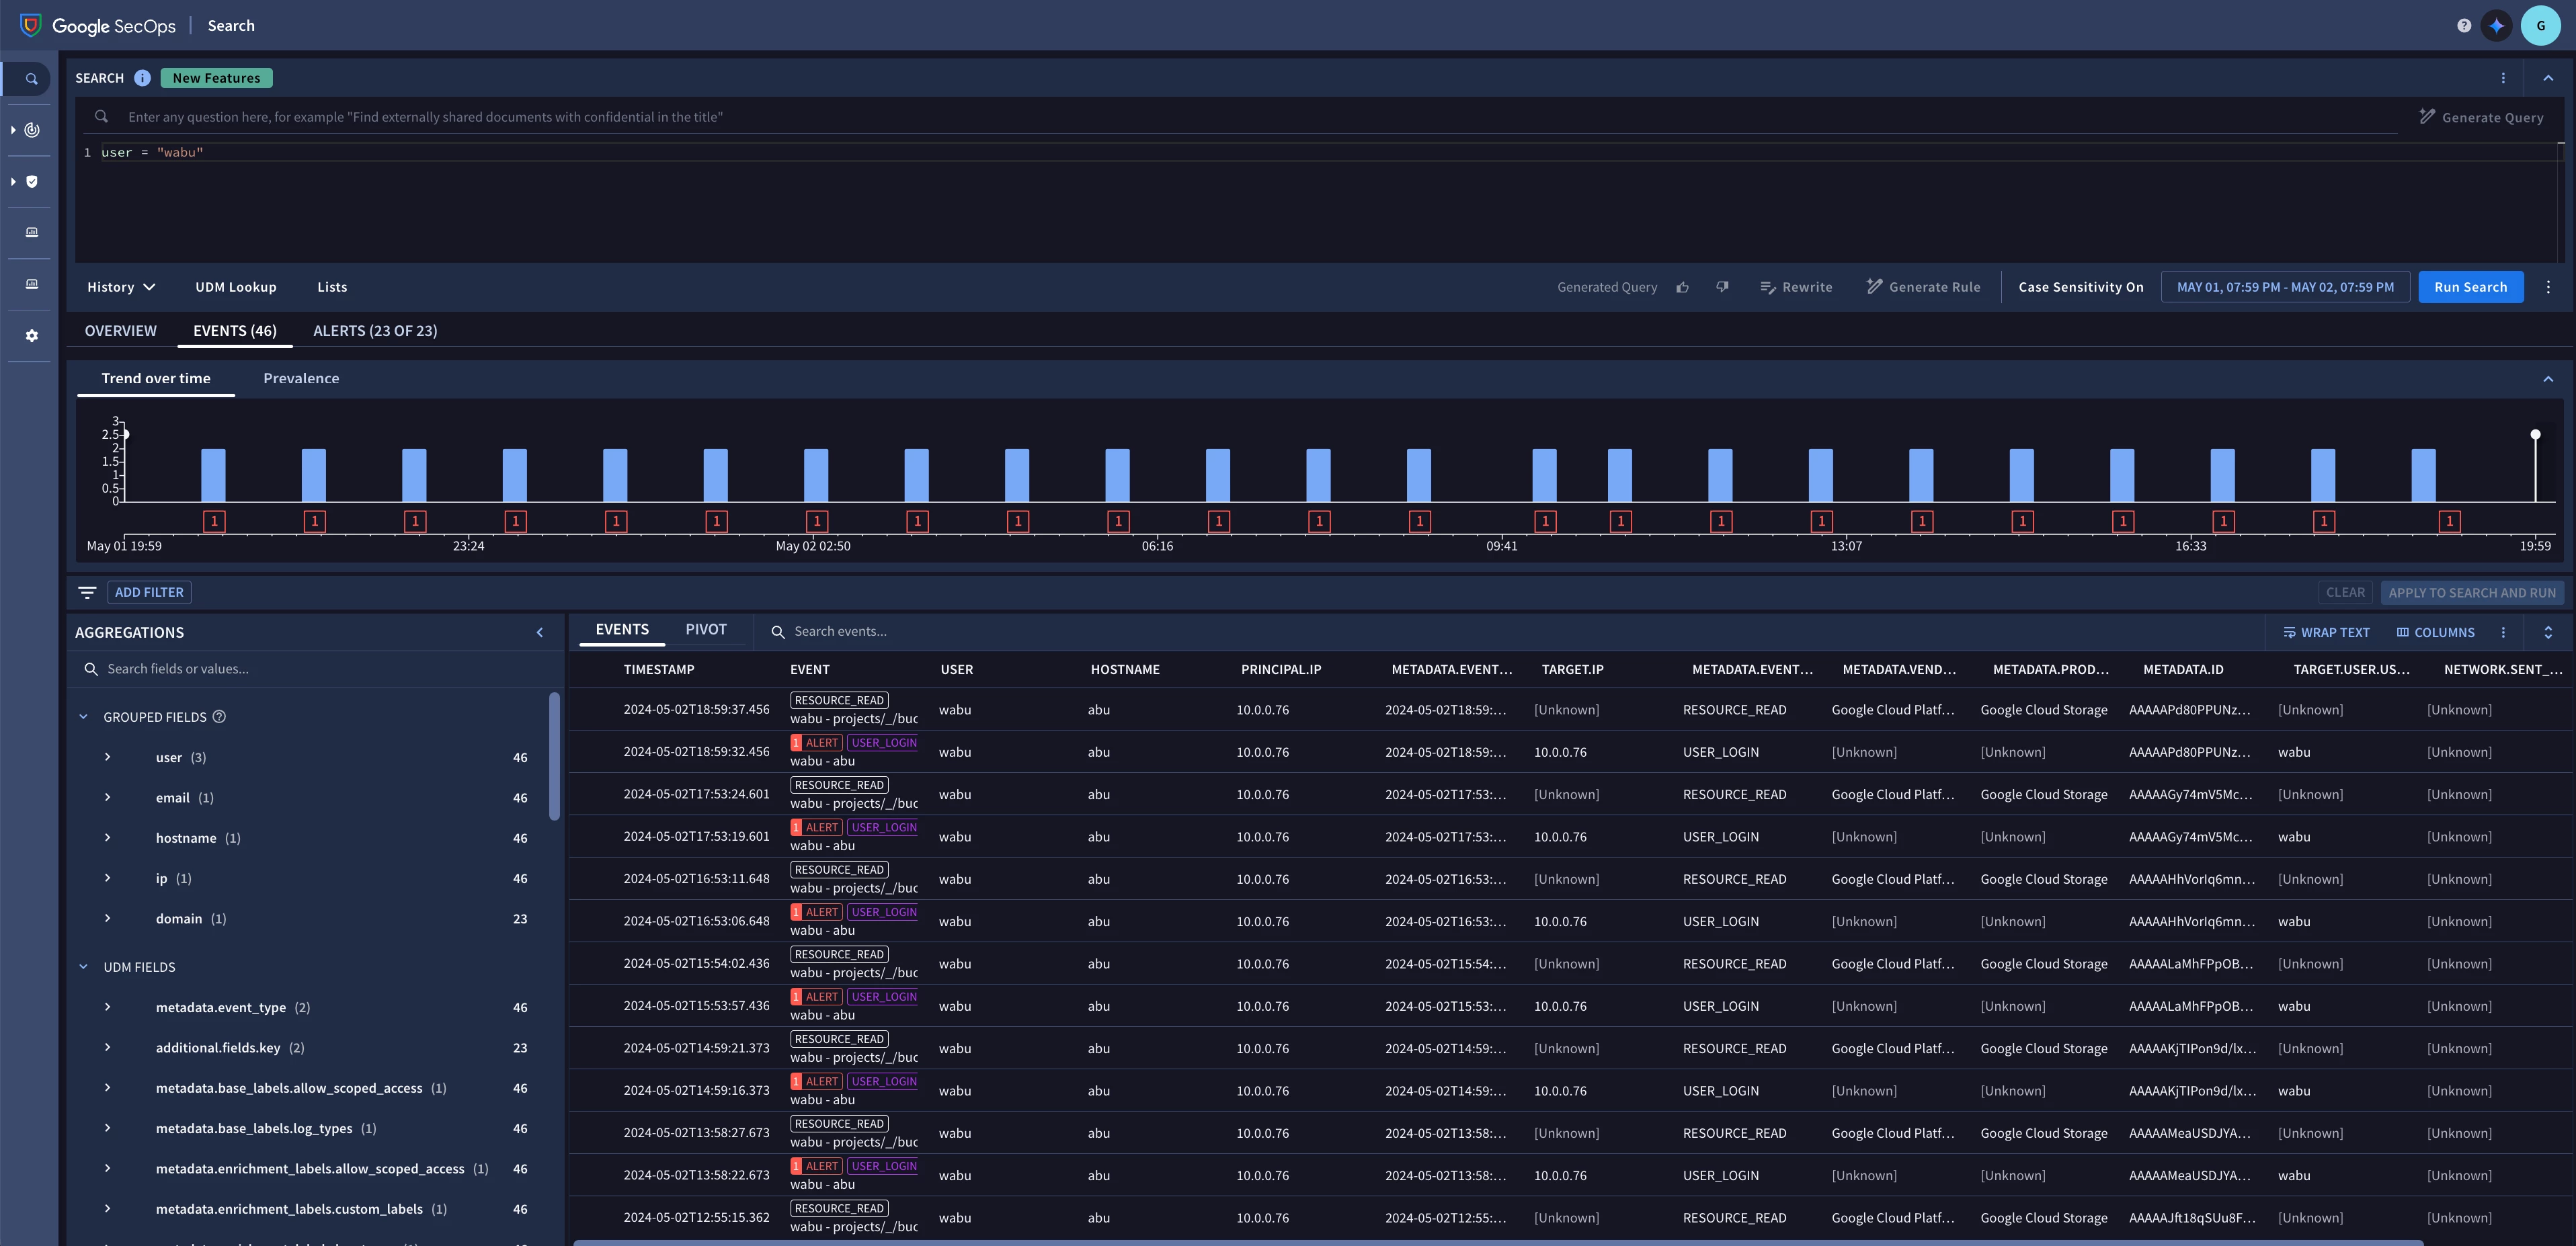This screenshot has height=1246, width=2576.
Task: Open more options next to Run Search
Action: [x=2548, y=288]
